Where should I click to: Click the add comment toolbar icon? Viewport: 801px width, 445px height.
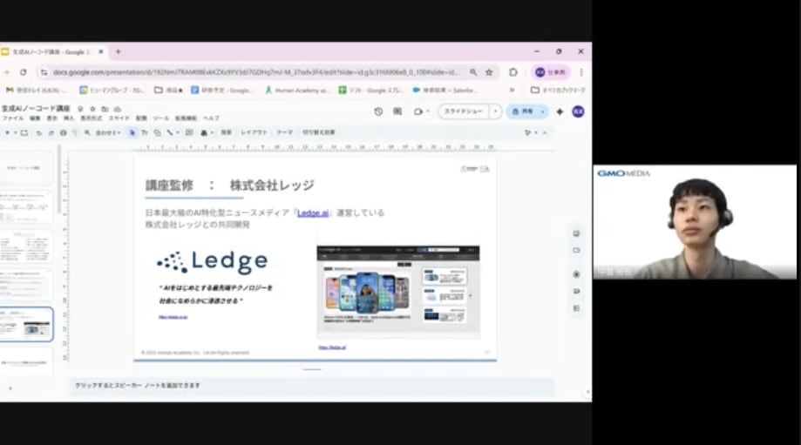[189, 132]
